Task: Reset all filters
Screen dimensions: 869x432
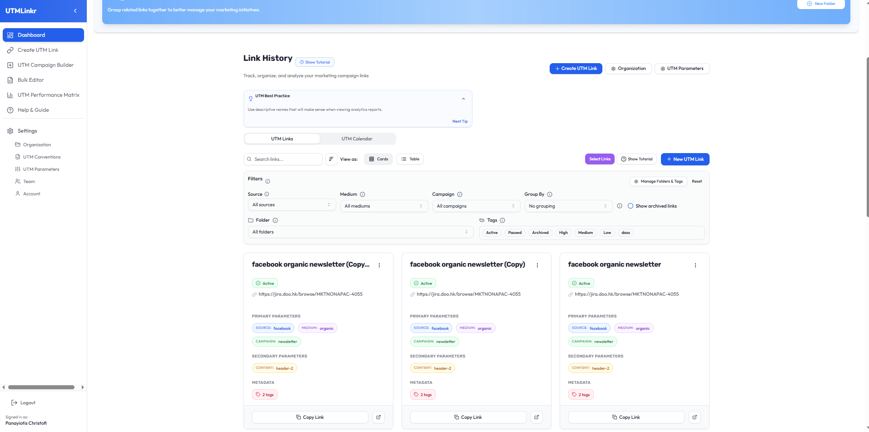Action: coord(697,181)
